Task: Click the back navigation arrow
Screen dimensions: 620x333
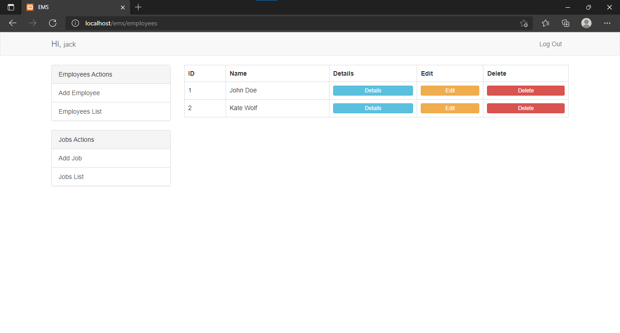Action: point(12,23)
